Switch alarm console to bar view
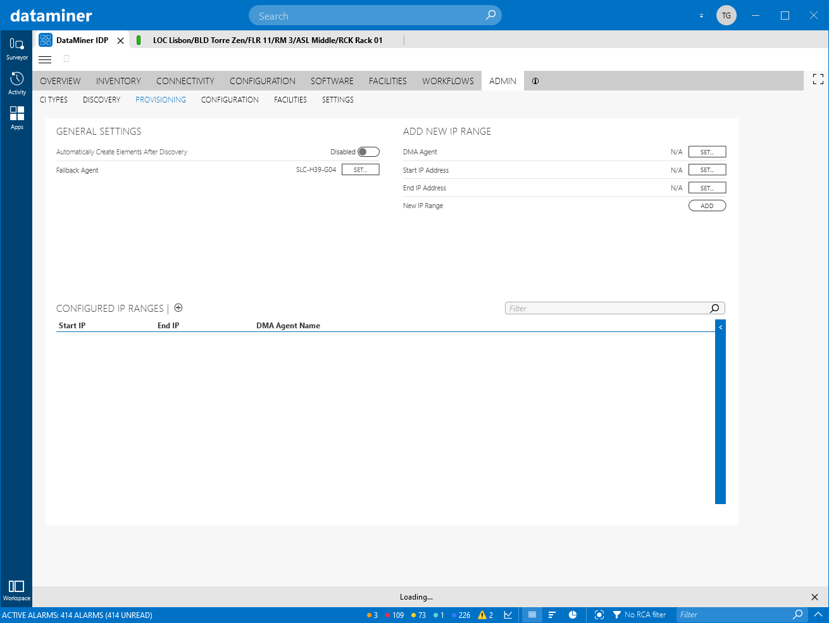The image size is (829, 623). tap(552, 615)
